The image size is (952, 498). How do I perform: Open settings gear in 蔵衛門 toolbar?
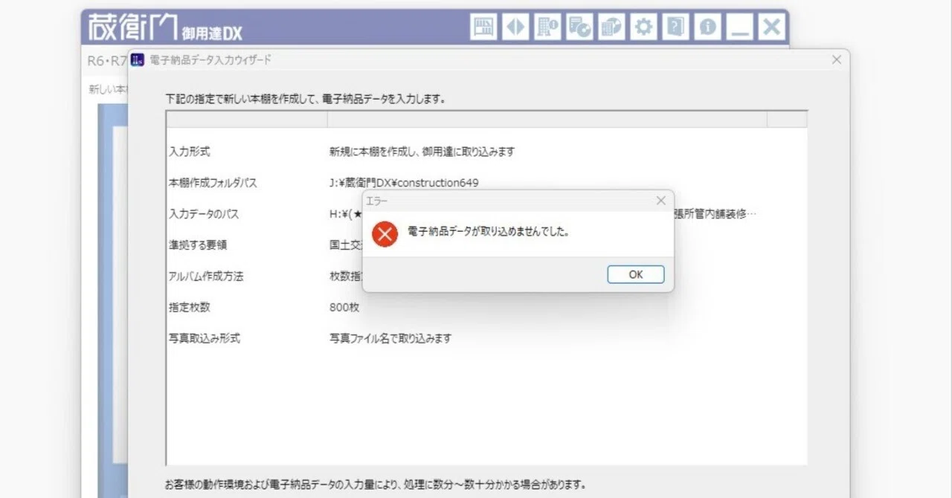[644, 28]
